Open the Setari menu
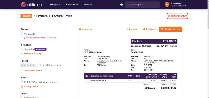This screenshot has width=209, height=98. click(88, 5)
